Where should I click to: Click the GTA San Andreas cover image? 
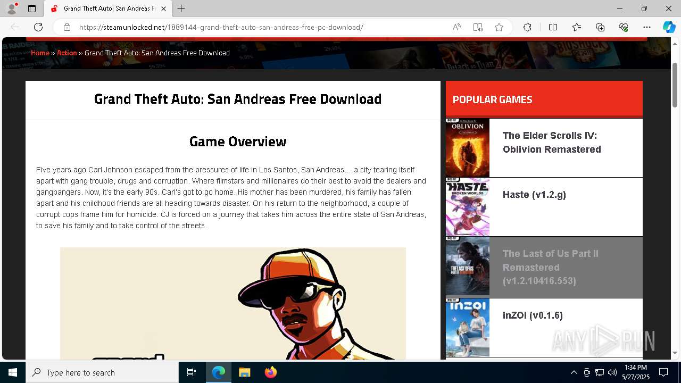click(233, 303)
